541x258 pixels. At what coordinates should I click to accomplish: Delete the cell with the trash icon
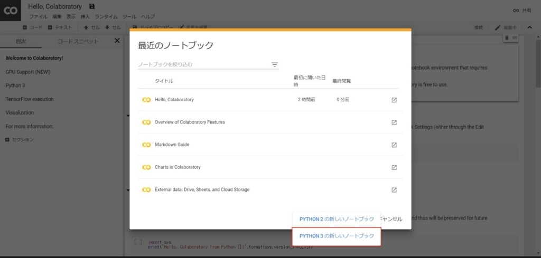[x=507, y=37]
